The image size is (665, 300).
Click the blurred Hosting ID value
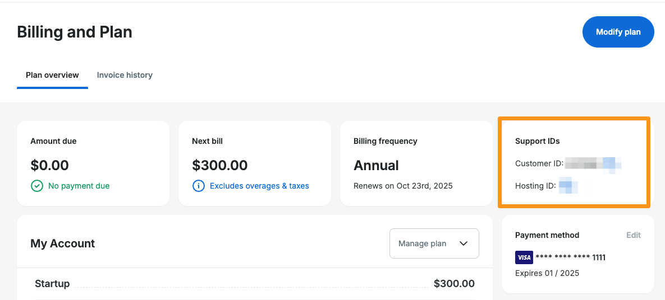tap(568, 186)
